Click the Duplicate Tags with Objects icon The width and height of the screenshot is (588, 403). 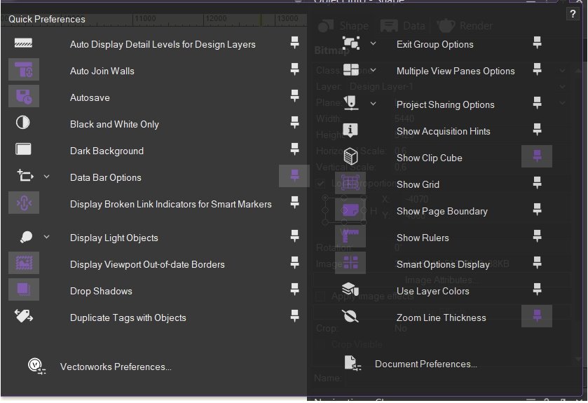click(x=23, y=317)
